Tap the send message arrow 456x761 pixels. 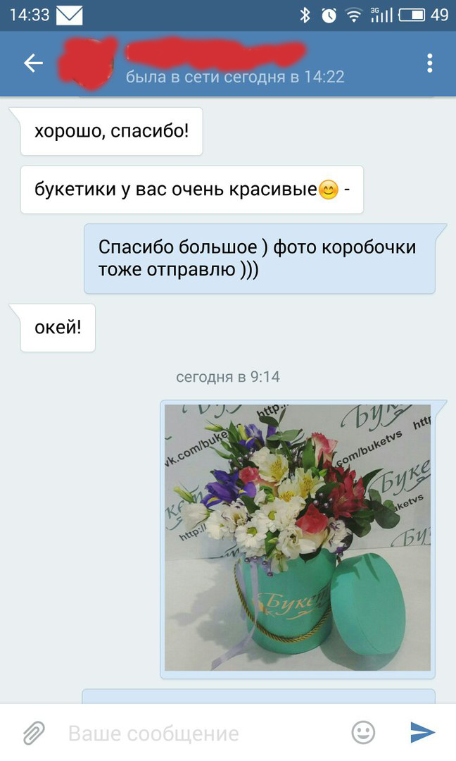point(422,732)
